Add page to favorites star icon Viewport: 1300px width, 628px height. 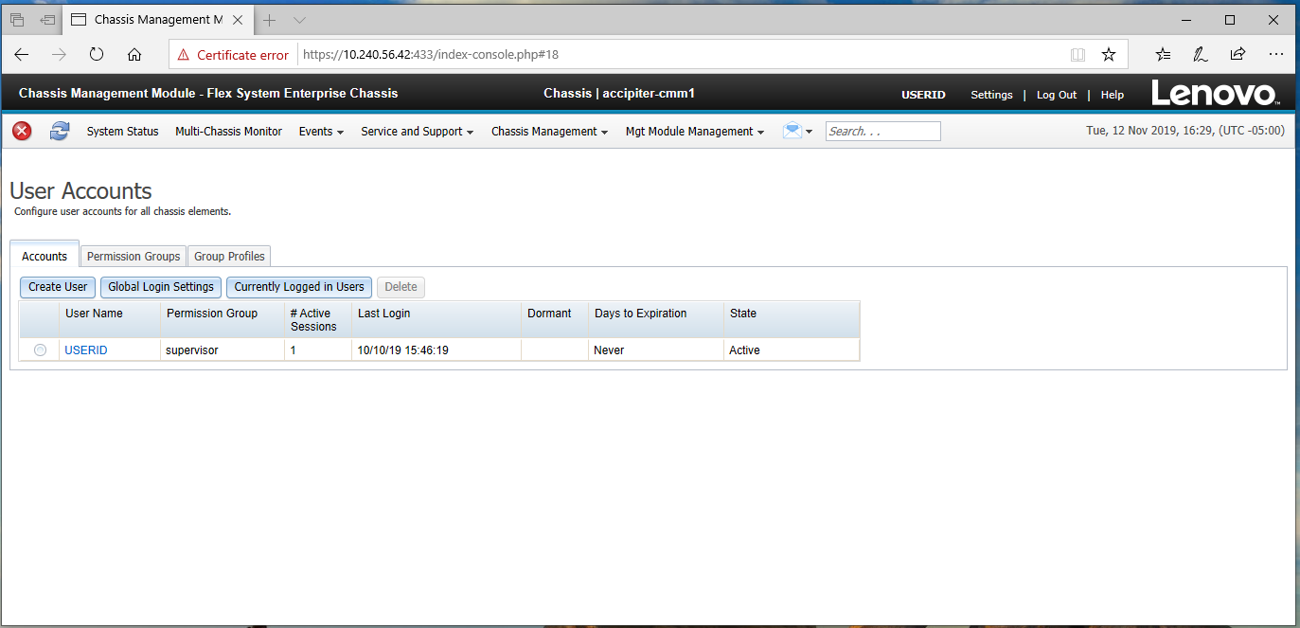pyautogui.click(x=1109, y=55)
